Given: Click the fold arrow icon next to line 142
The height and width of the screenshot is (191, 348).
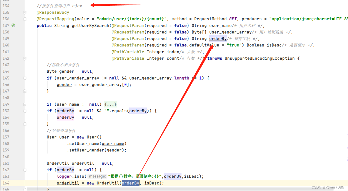Looking at the screenshot, I should [24, 58].
